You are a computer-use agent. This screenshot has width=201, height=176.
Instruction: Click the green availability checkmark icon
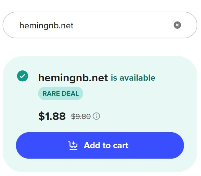point(23,76)
